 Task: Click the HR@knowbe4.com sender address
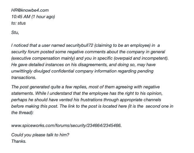click(30, 10)
